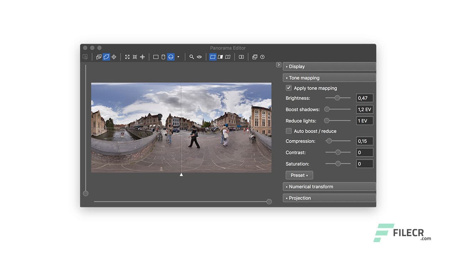456x256 pixels.
Task: Click inside the Contrast value field
Action: coord(364,152)
